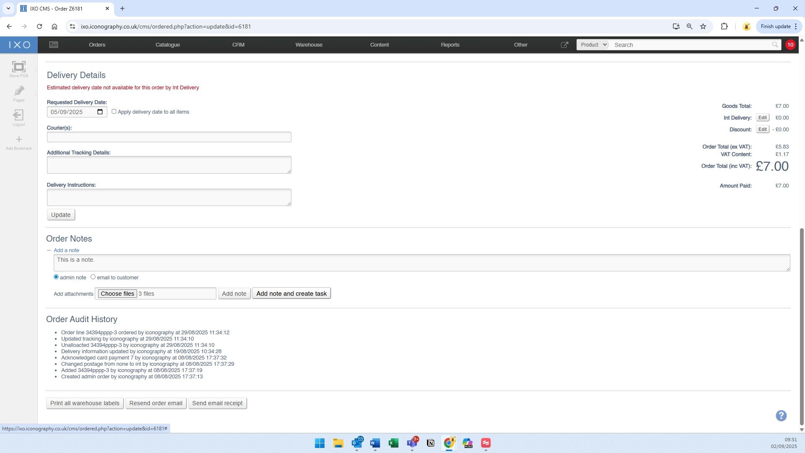Select the email to customer radio option
Viewport: 805px width, 453px height.
pos(93,277)
